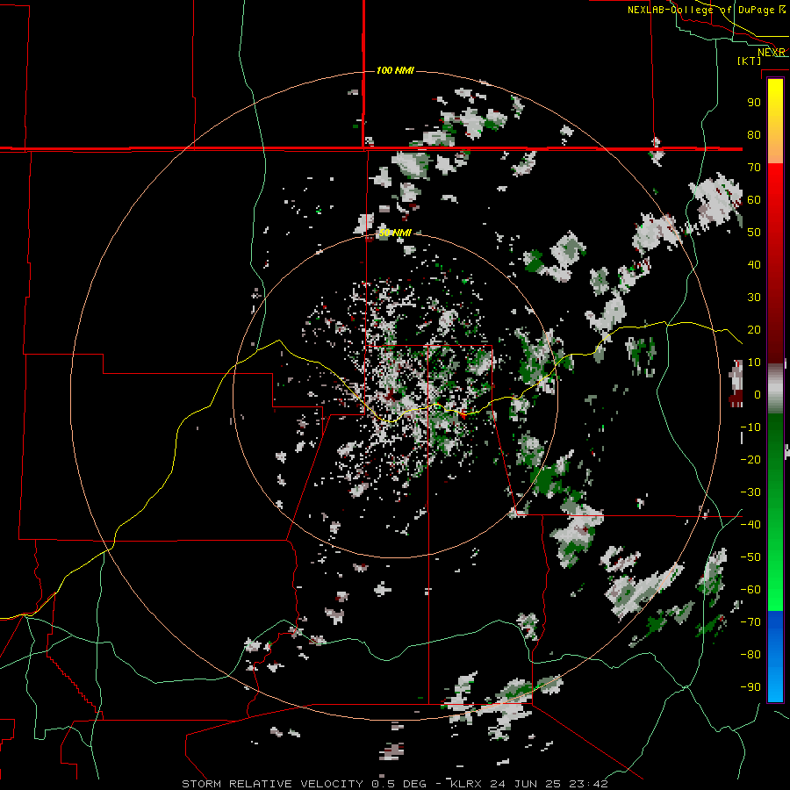Pick the gray zero-velocity segment of color bar
790x790 pixels.
[x=775, y=388]
